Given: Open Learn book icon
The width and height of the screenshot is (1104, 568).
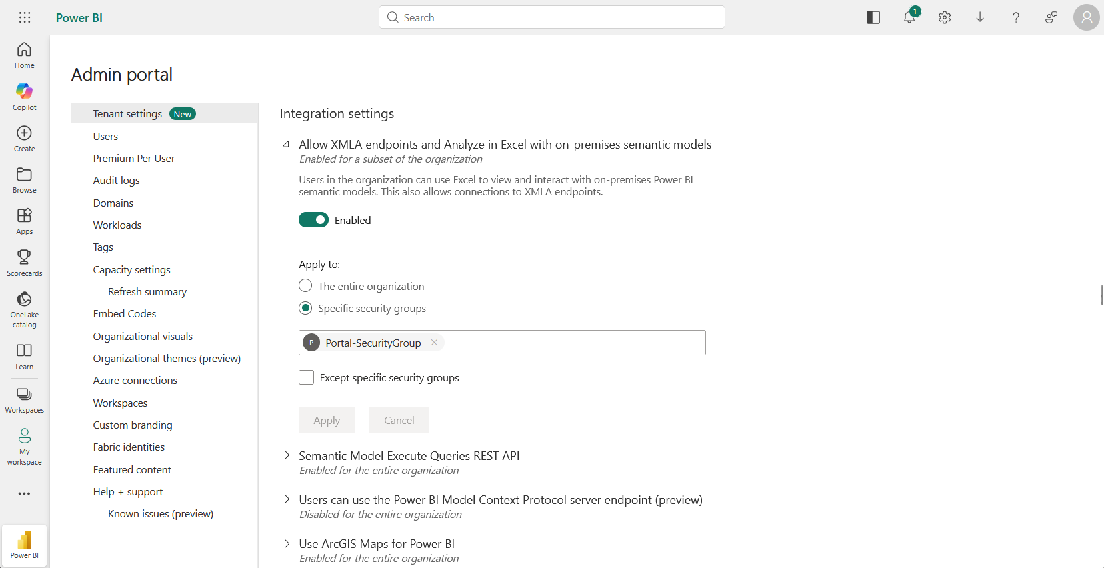Looking at the screenshot, I should tap(25, 350).
